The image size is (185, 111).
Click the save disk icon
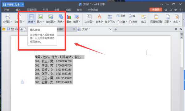coord(8,29)
